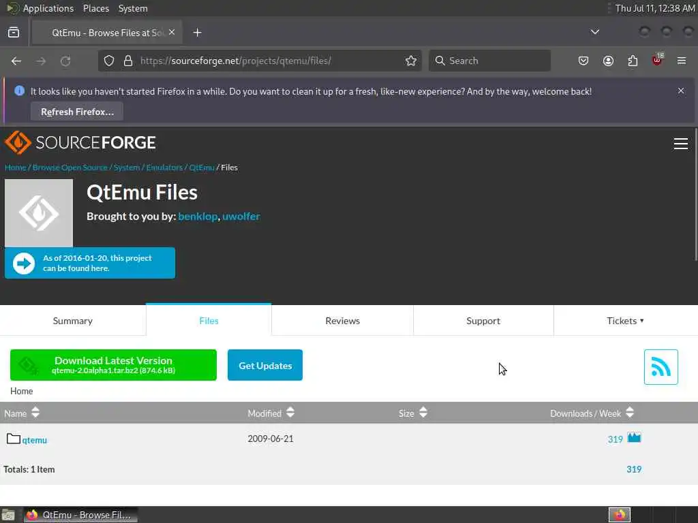
Task: Reload the current page
Action: (x=65, y=61)
